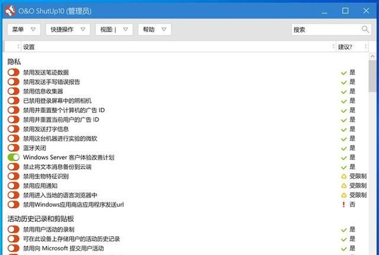Toggle 禁用生物特征识别 switch
This screenshot has height=255, width=379.
pos(13,176)
